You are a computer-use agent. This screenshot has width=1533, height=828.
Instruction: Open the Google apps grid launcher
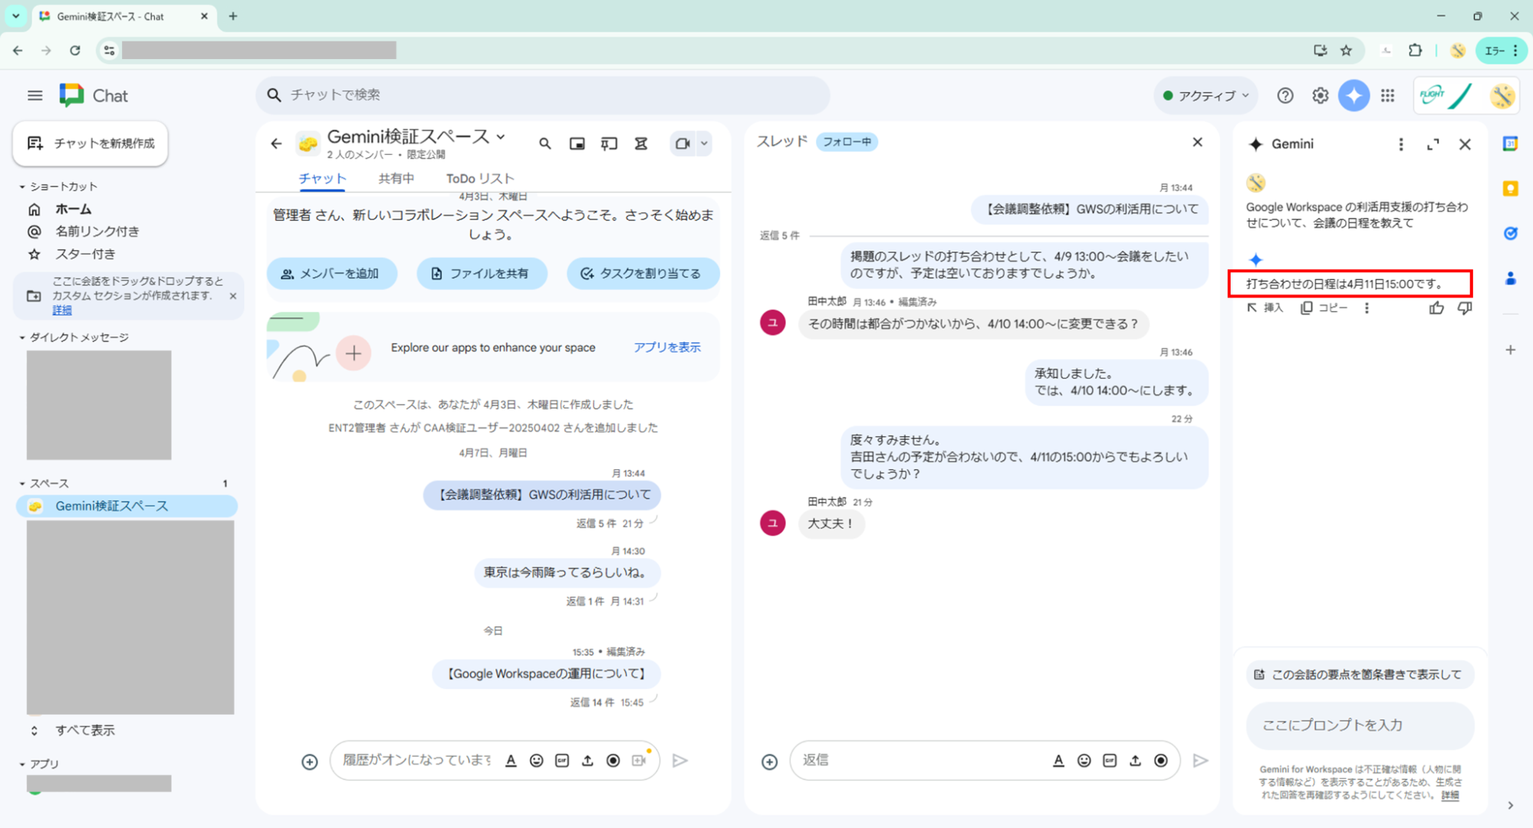(1387, 96)
